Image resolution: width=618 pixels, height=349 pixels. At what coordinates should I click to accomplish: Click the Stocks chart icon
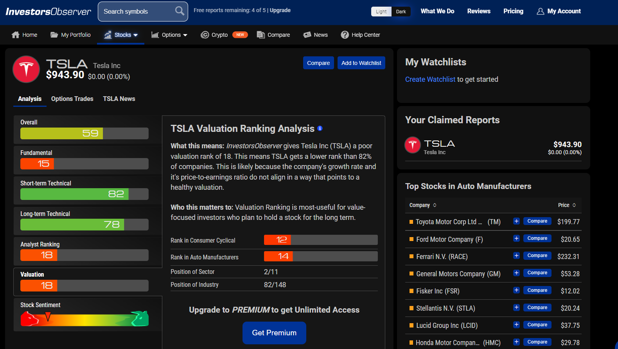[x=108, y=35]
